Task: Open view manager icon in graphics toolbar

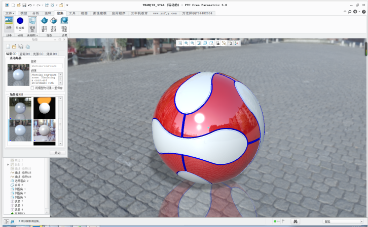Action: click(217, 43)
